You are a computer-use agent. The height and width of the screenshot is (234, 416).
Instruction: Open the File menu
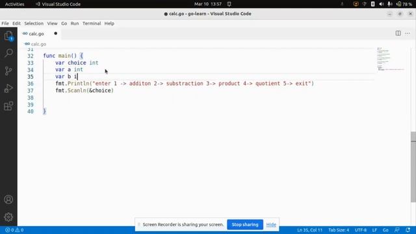coord(5,23)
